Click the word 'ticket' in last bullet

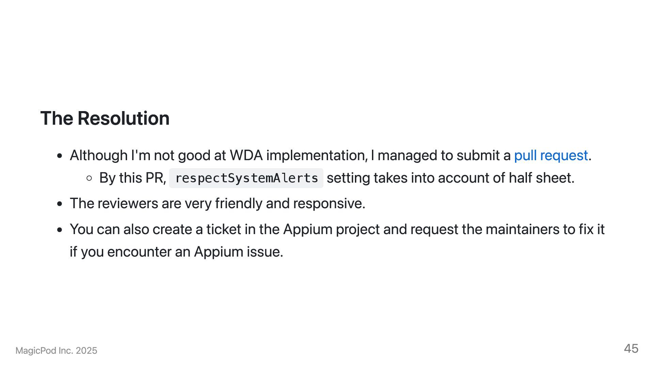pos(223,230)
